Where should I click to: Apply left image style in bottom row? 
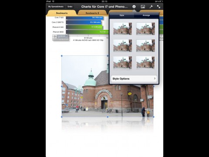(x=122, y=62)
